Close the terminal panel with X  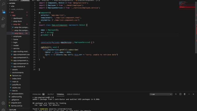[x=194, y=94]
